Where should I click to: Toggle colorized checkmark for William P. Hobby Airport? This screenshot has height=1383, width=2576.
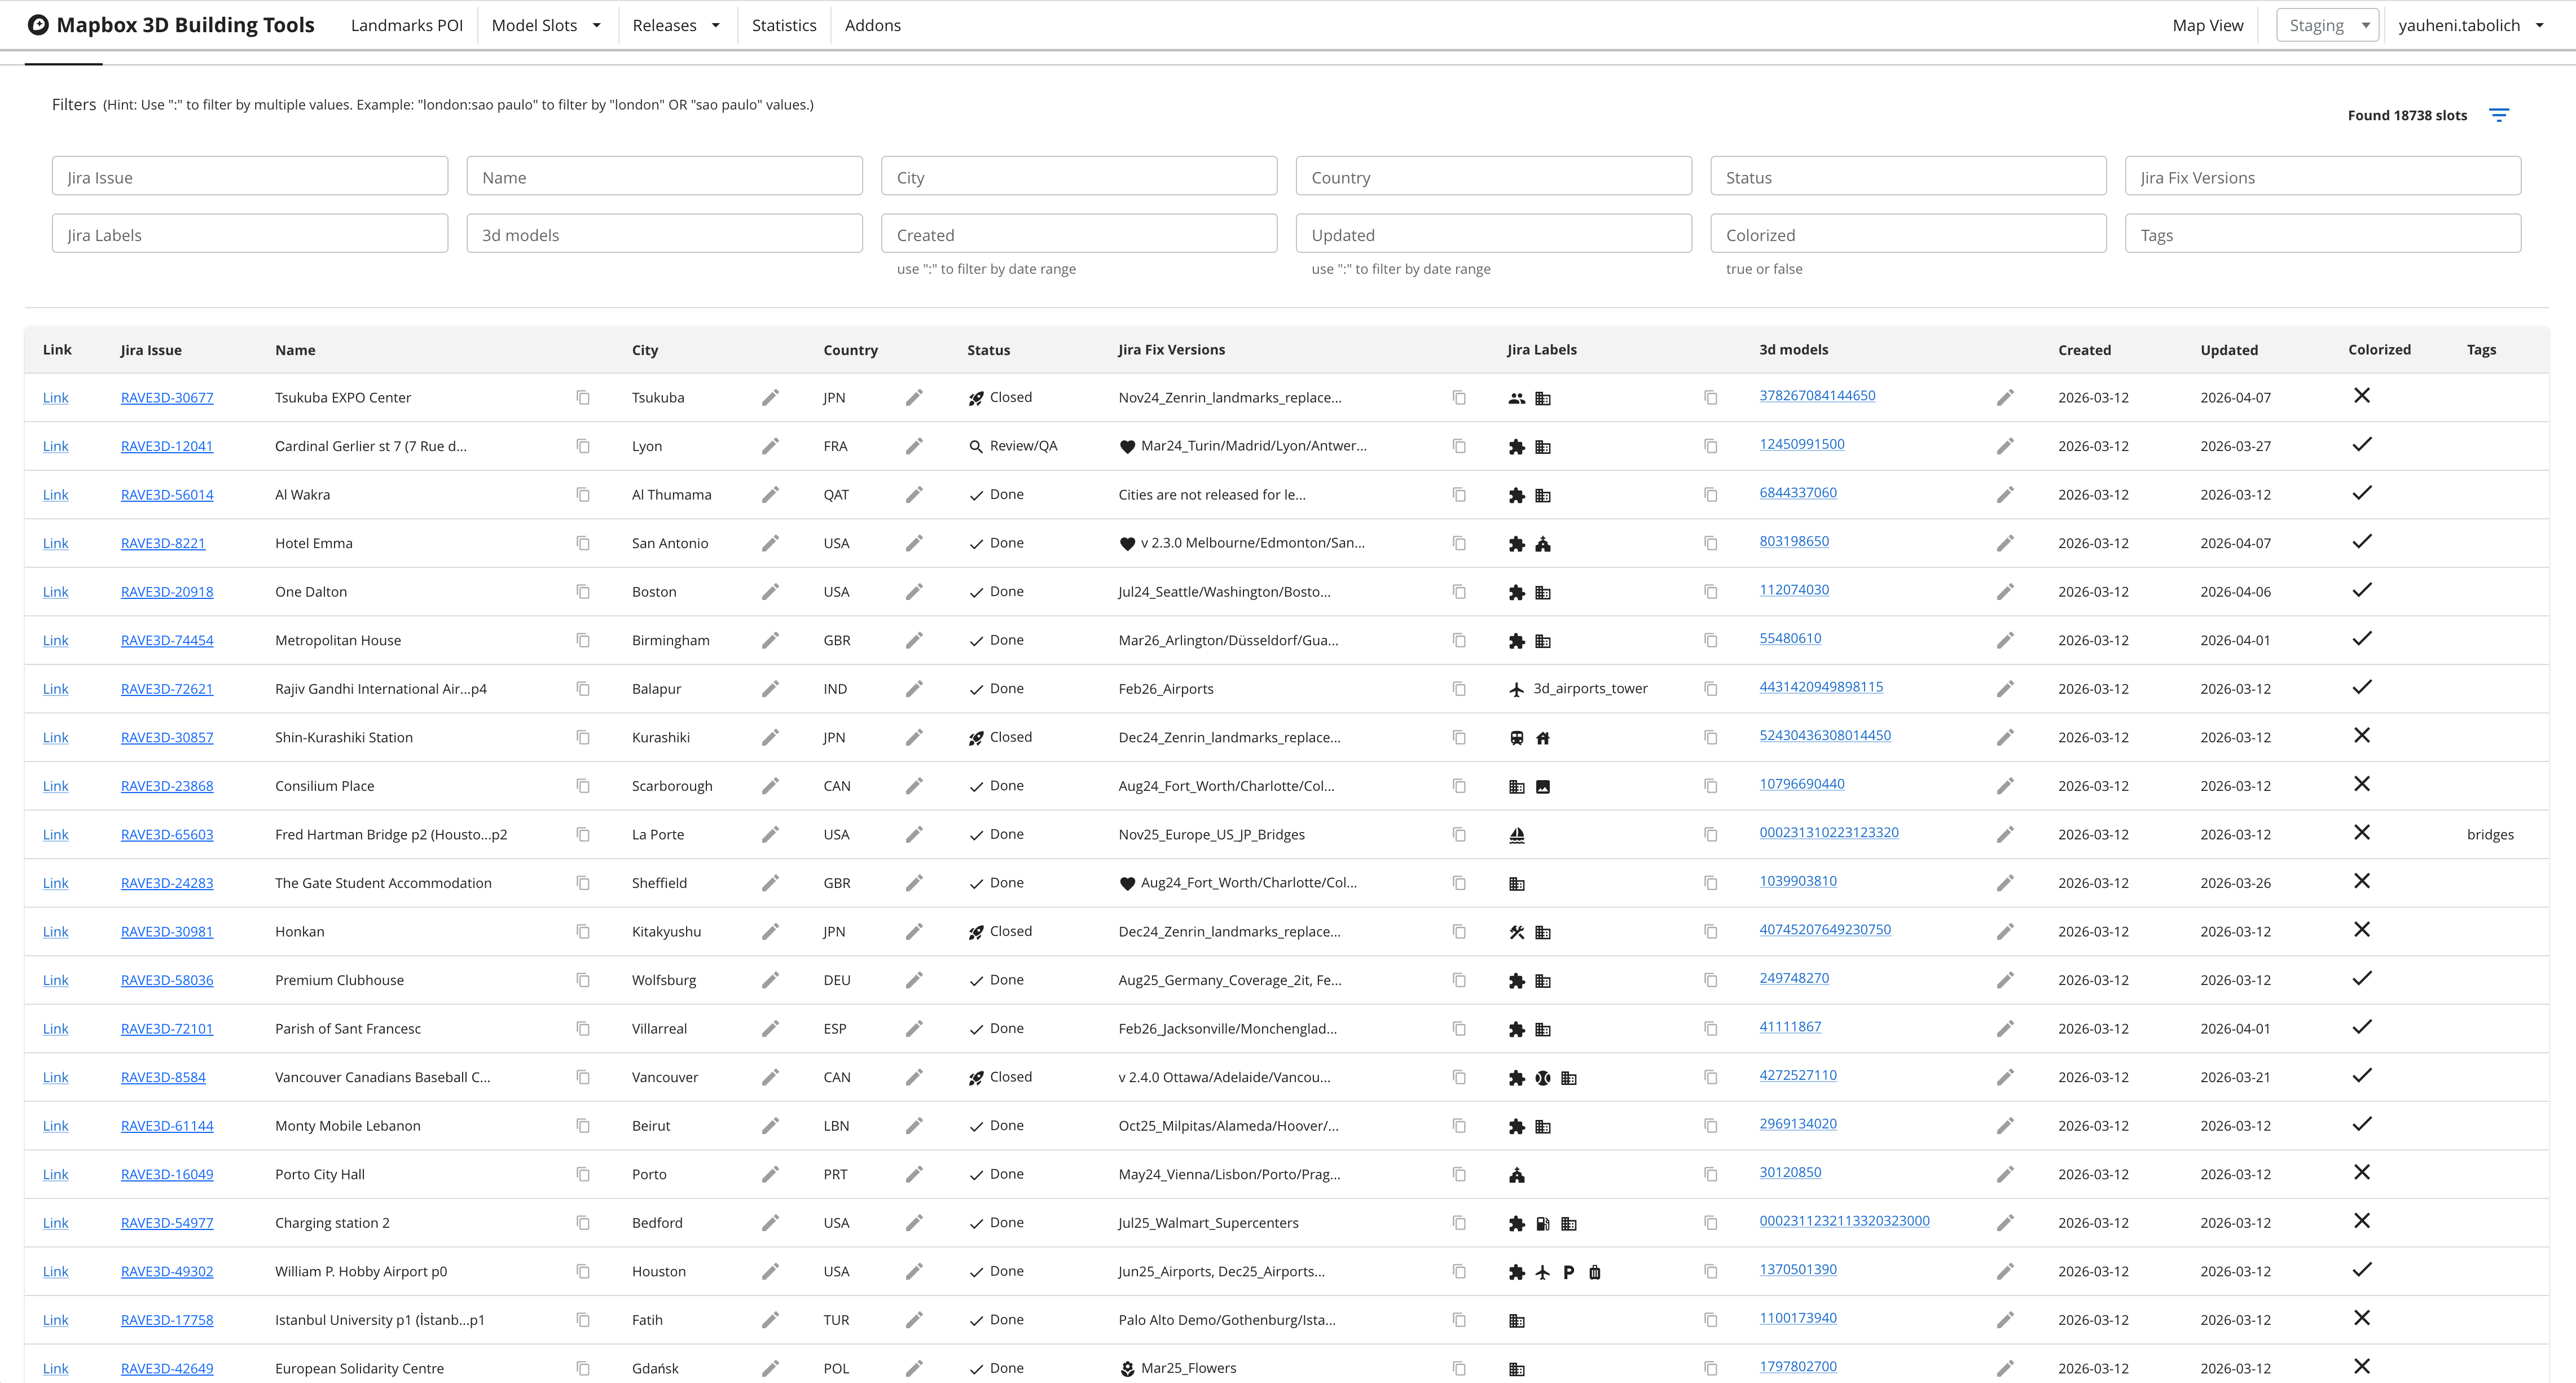point(2362,1269)
